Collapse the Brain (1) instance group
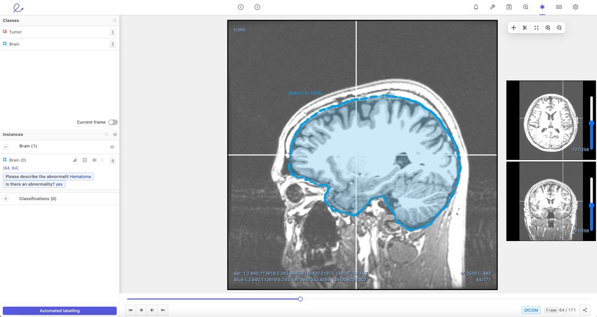597x317 pixels. [6, 146]
